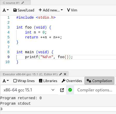The width and height of the screenshot is (116, 114).
Task: Focus the Compiler options input field
Action: pos(95,90)
